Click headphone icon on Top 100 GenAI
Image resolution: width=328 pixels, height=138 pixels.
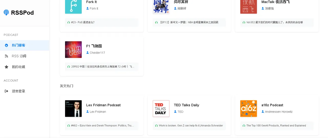(x=244, y=125)
